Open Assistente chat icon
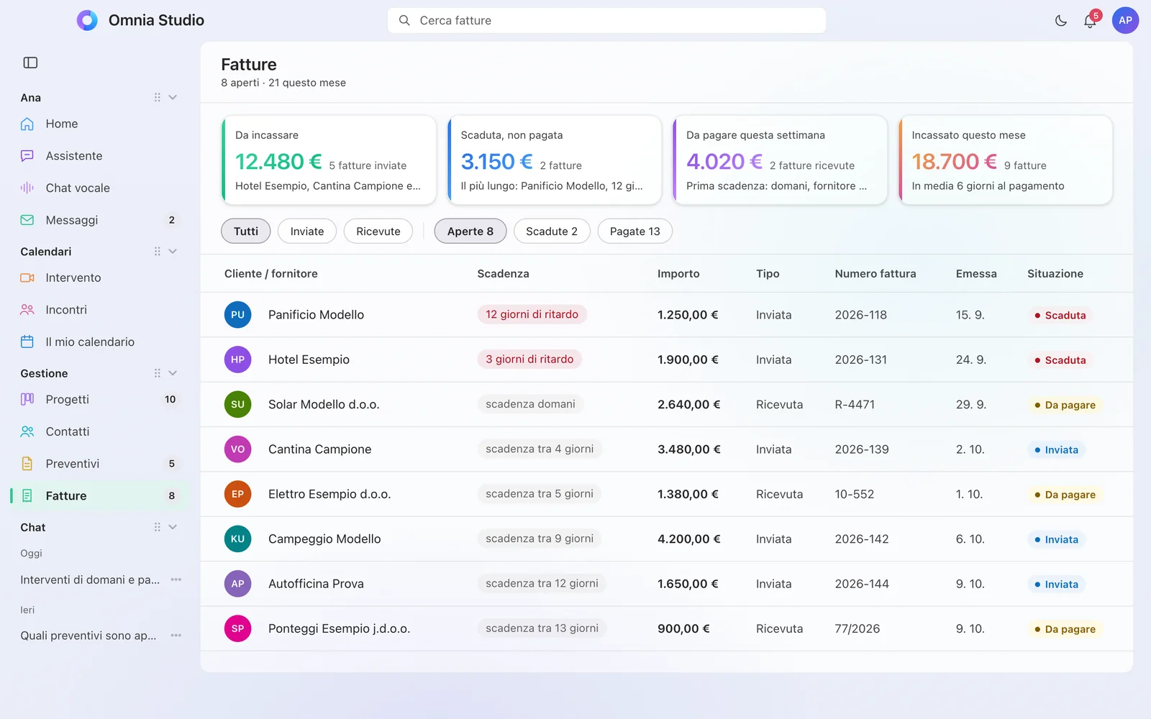The width and height of the screenshot is (1151, 719). tap(27, 156)
